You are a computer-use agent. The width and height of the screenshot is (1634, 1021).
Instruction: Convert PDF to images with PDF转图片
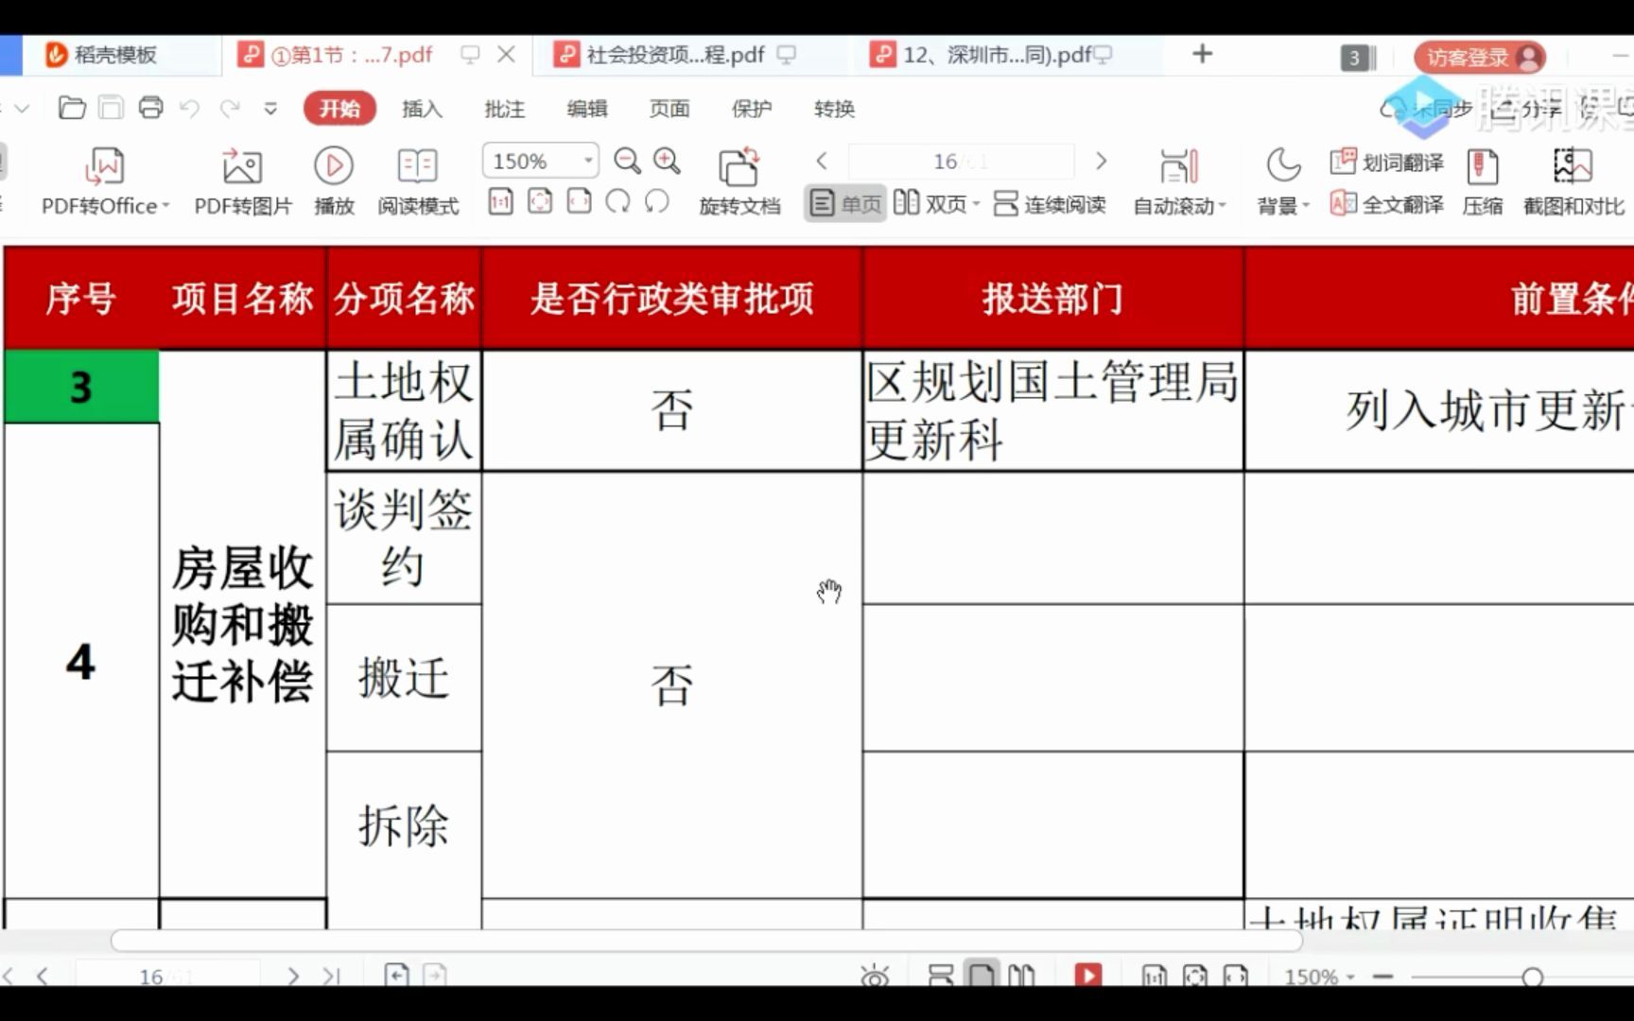[243, 182]
